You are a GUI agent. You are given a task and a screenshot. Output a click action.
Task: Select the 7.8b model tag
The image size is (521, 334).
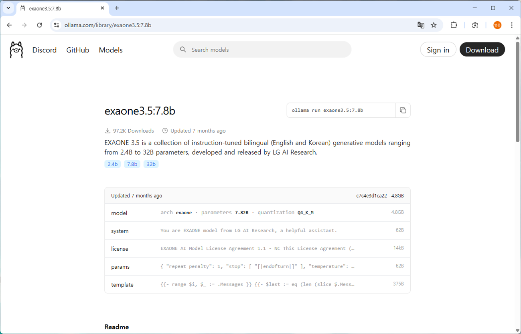point(132,164)
